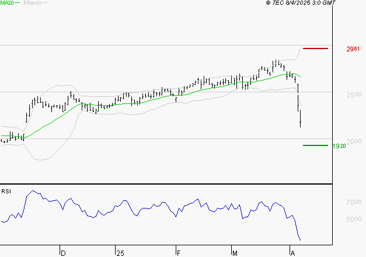Click the lowest point of the RSI line
The width and height of the screenshot is (366, 257).
pyautogui.click(x=300, y=240)
